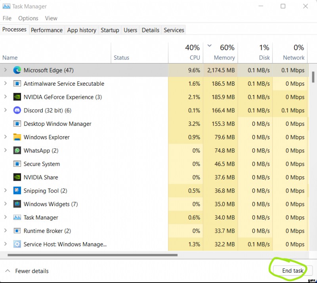Click the Windows Explorer folder icon
Viewport: 317px width, 283px height.
[17, 137]
